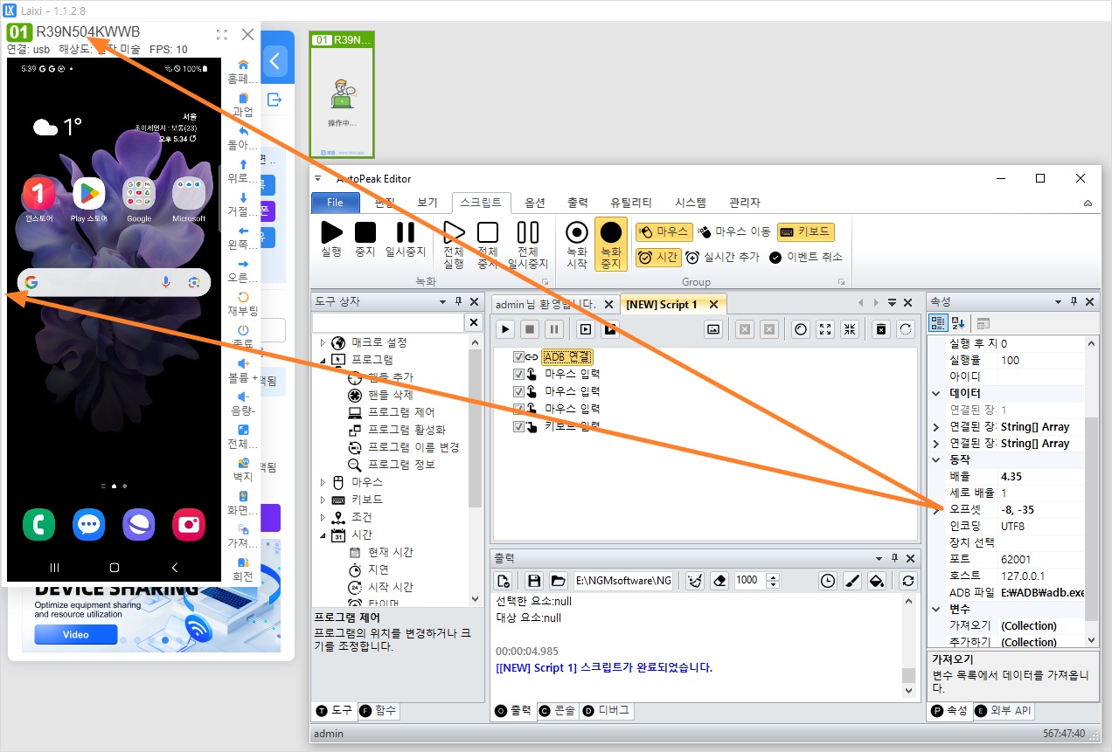Select 프로그램 정보 in the toolbox tree
Screen dimensions: 1112x752
[x=400, y=465]
